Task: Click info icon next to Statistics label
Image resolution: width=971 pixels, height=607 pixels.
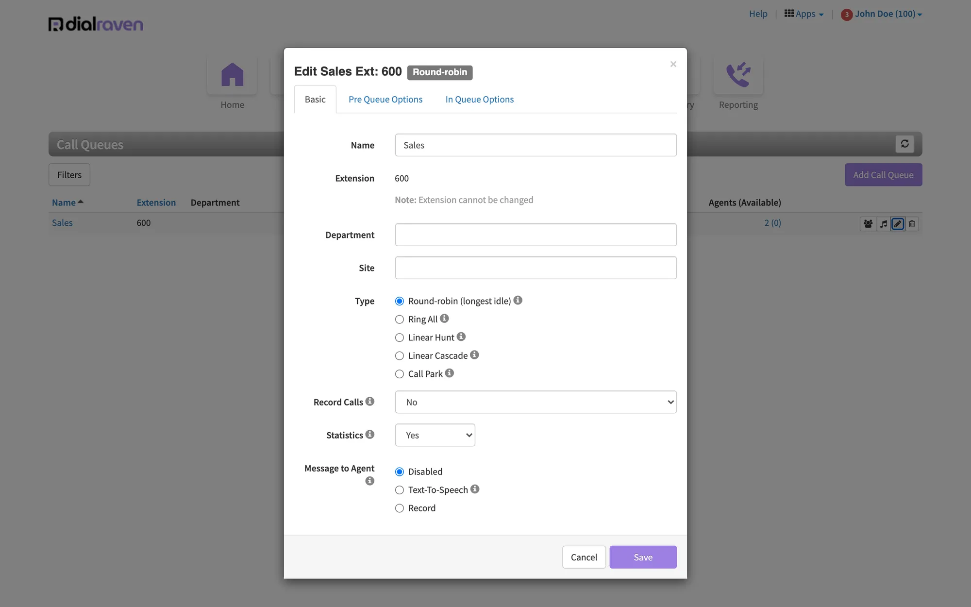Action: click(370, 434)
